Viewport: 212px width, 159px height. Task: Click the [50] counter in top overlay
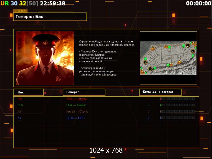32,3
